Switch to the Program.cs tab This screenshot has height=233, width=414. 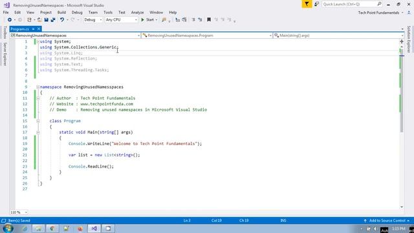coord(20,29)
